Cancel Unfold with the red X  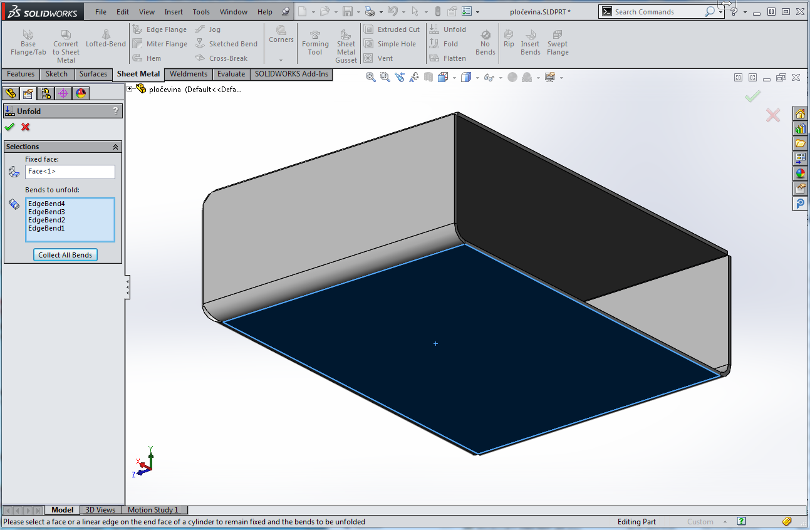pyautogui.click(x=26, y=127)
